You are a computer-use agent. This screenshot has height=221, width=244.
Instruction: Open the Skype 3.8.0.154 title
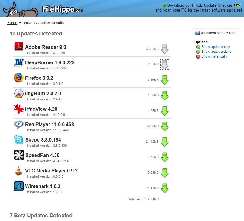43,140
